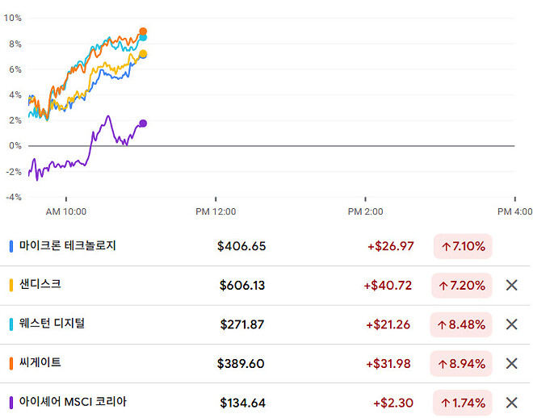Click the blue 마이크론 테크놀로지 color marker
533x418 pixels.
coord(11,246)
